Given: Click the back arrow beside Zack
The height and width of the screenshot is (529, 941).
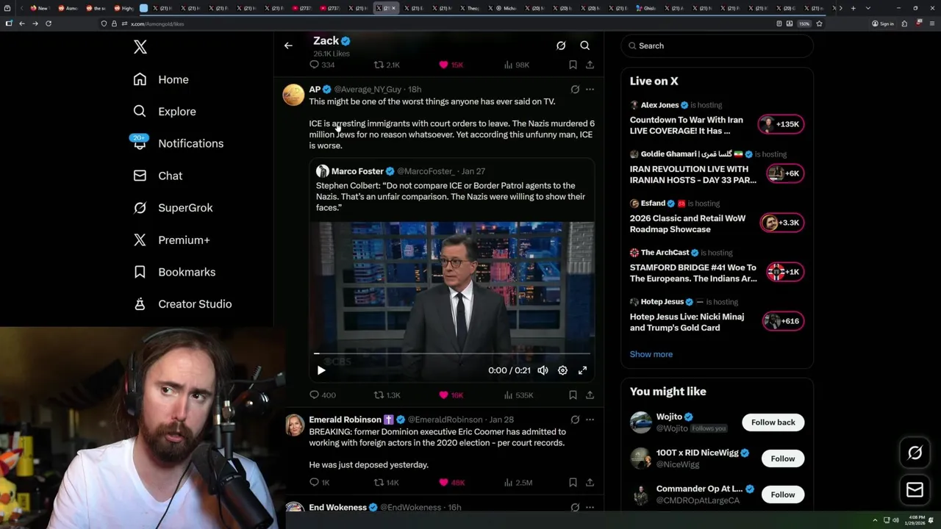Looking at the screenshot, I should [x=288, y=46].
